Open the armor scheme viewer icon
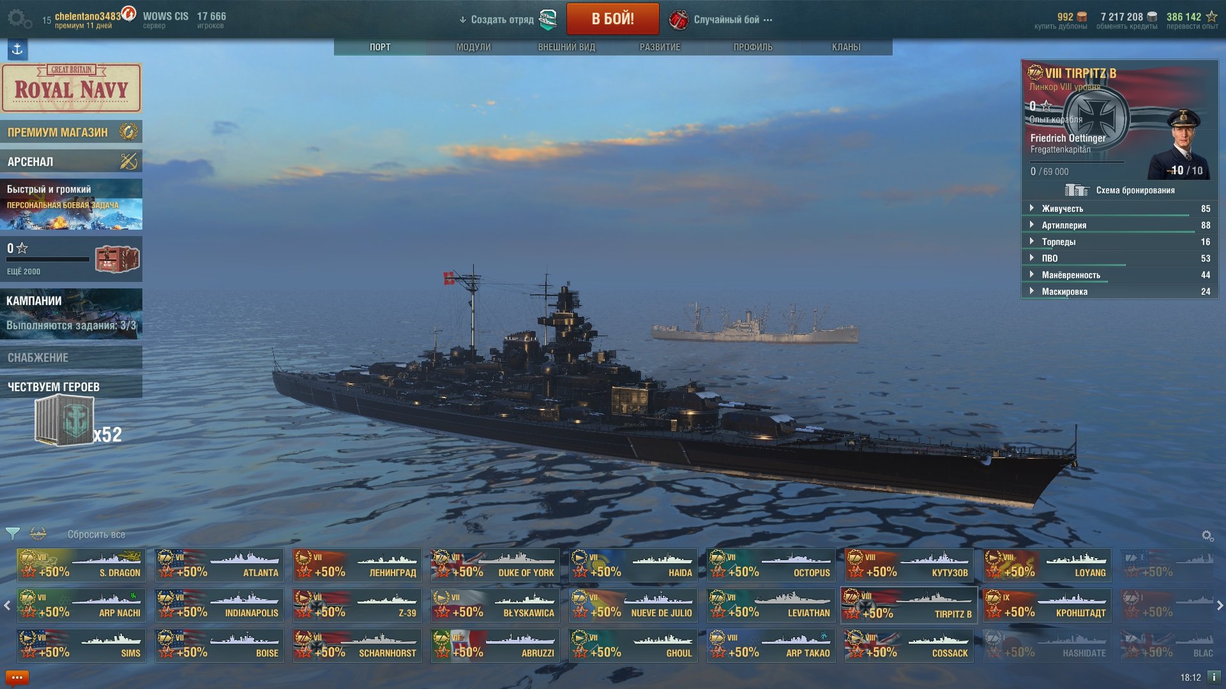1226x689 pixels. 1077,190
